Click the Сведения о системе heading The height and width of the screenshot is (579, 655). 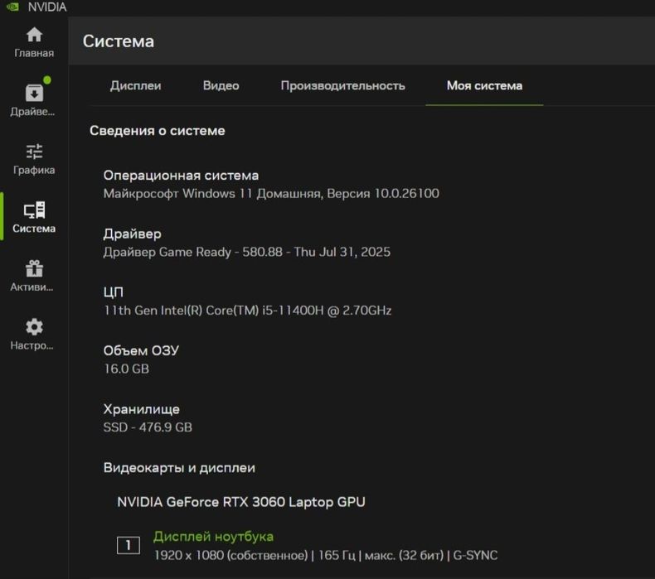click(157, 130)
